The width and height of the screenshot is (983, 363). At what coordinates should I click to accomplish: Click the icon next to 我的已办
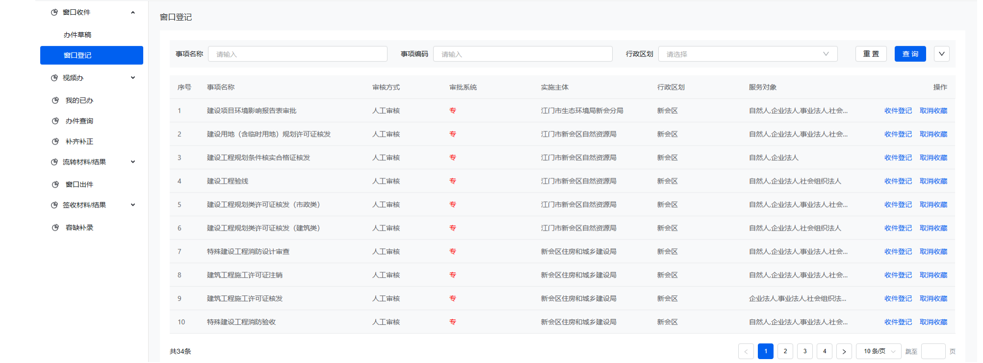click(x=55, y=100)
